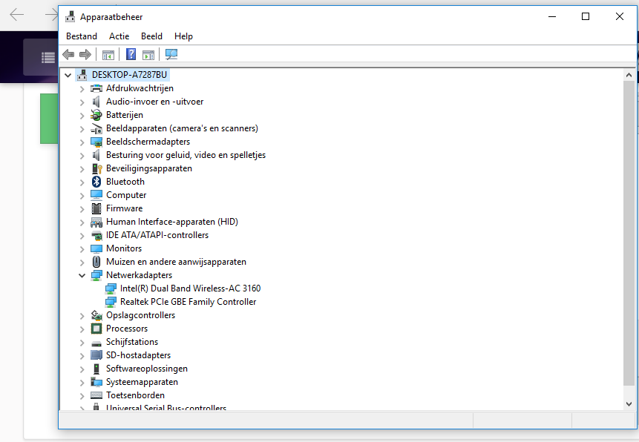
Task: Select Intel(R) Dual Band Wireless-AC 3160
Action: tap(190, 288)
